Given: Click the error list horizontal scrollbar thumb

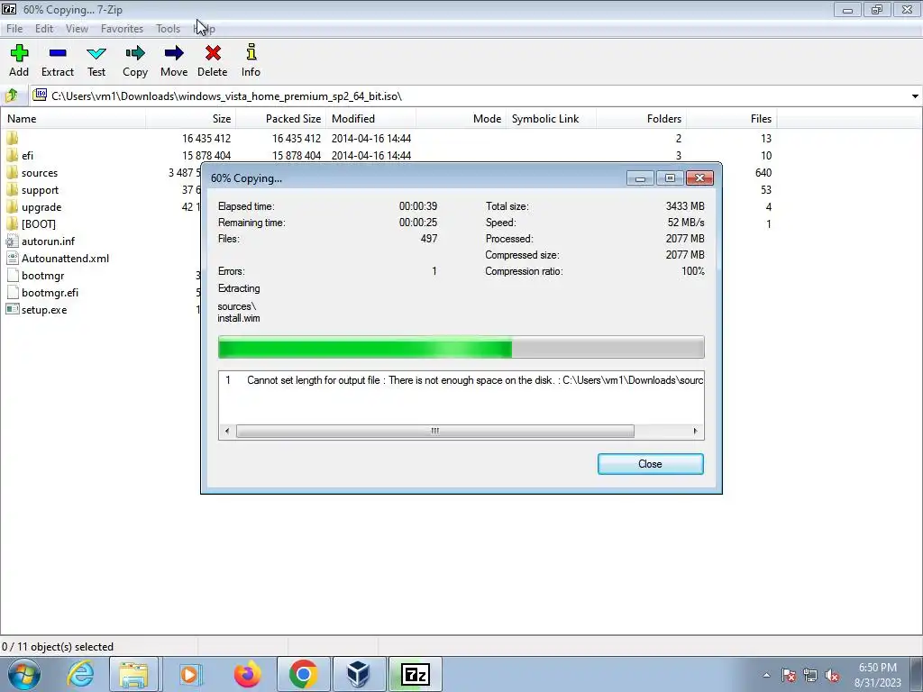Looking at the screenshot, I should pyautogui.click(x=435, y=431).
